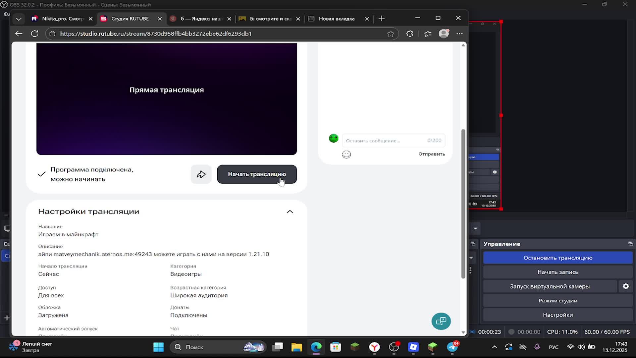Click the teal support chat bubble icon
Screen dimensions: 636x358
pyautogui.click(x=441, y=321)
